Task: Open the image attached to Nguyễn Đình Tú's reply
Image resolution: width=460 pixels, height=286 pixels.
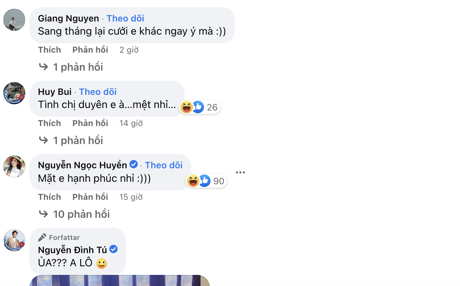Action: tap(120, 281)
